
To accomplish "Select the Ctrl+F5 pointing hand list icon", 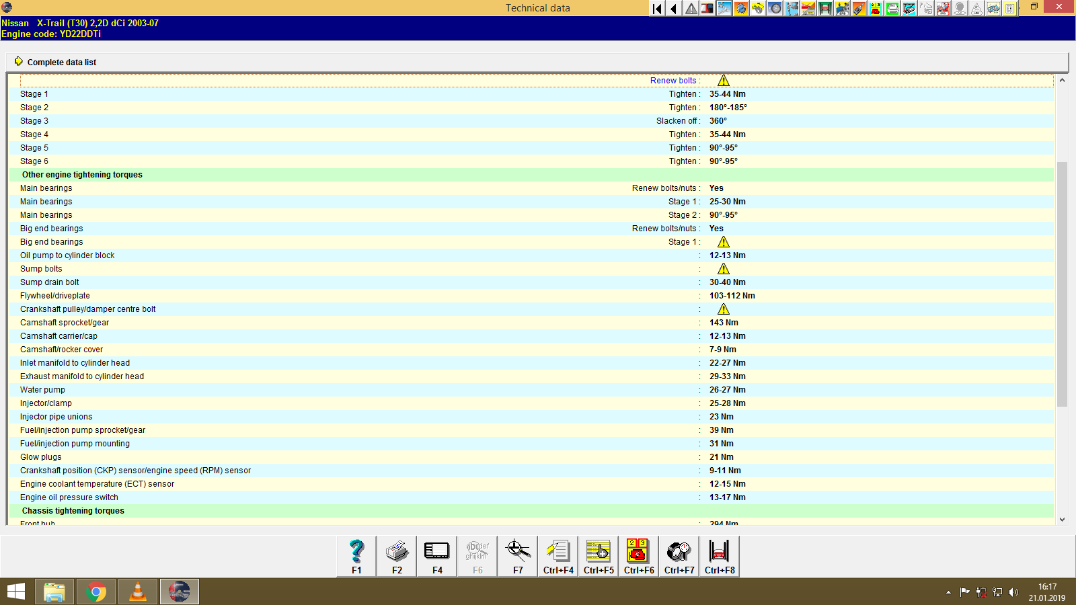I will 598,555.
